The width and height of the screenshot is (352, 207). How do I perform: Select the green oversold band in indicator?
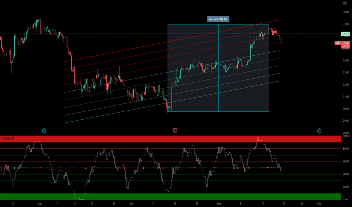point(171,196)
